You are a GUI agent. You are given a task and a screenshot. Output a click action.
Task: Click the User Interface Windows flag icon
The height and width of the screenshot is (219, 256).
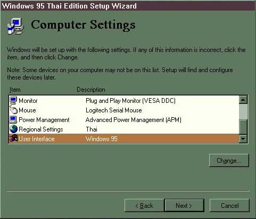pos(13,138)
